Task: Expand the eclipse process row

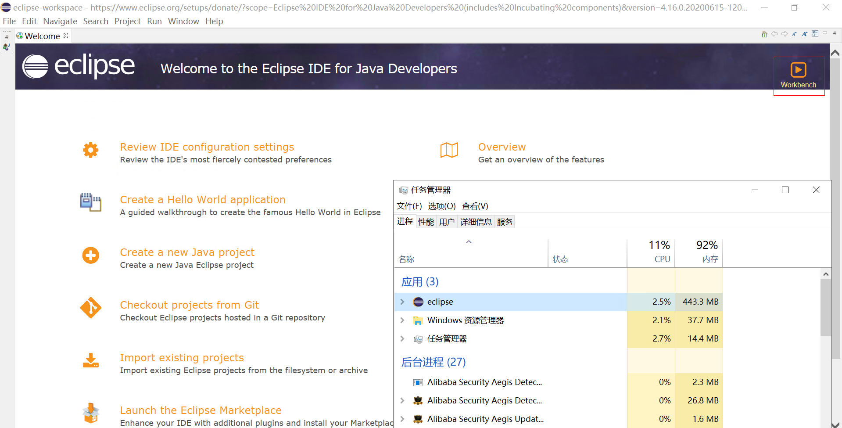Action: 402,302
